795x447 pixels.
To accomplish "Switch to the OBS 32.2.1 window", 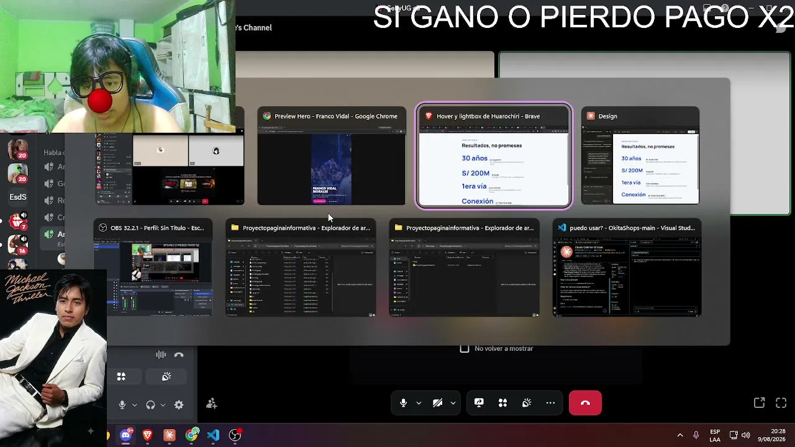I will 153,268.
